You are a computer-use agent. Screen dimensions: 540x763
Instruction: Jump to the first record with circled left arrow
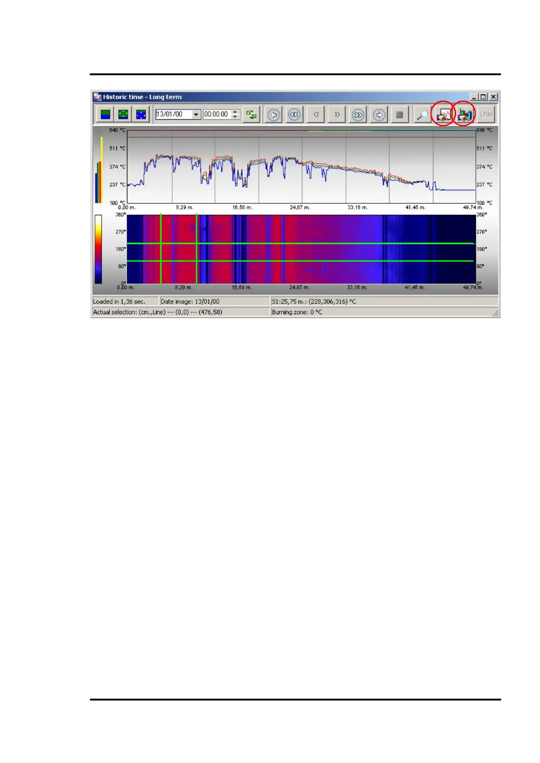coord(273,115)
